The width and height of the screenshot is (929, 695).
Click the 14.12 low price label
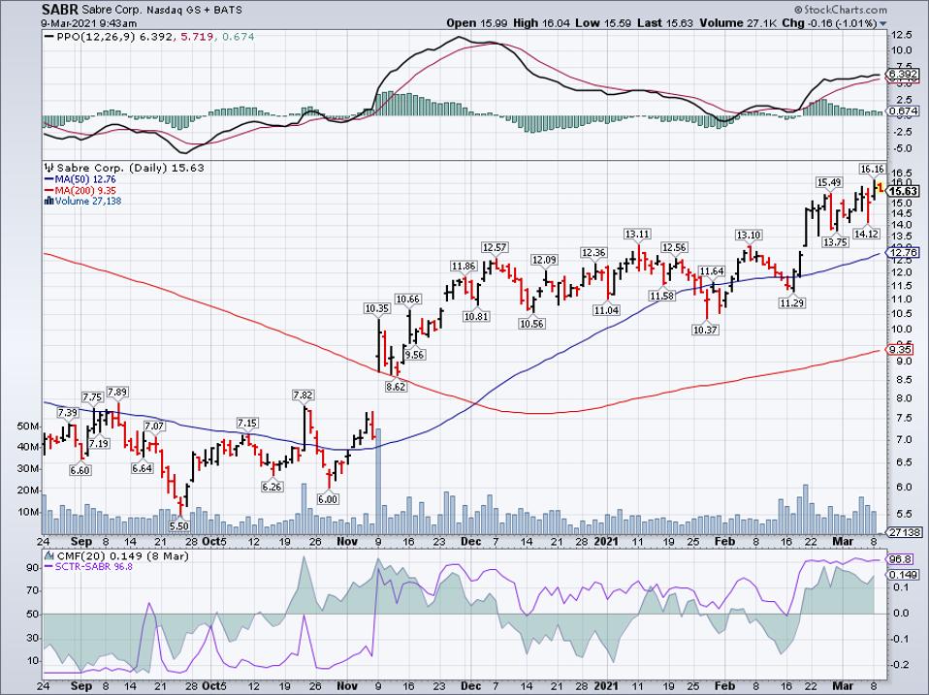[x=866, y=234]
